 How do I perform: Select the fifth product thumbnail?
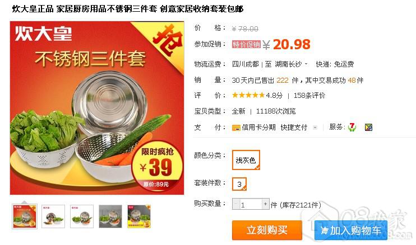[x=139, y=216]
